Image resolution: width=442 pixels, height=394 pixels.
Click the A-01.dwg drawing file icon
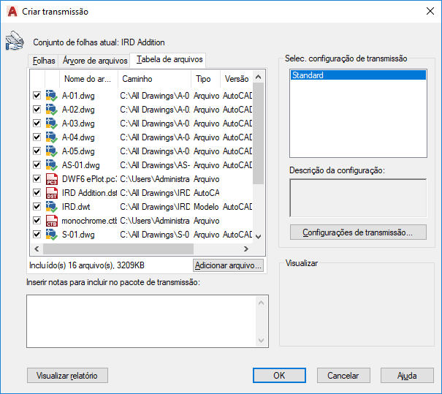(51, 96)
